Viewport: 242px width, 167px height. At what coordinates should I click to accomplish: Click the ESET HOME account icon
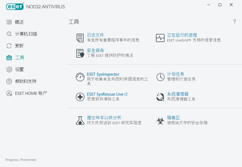(9, 93)
